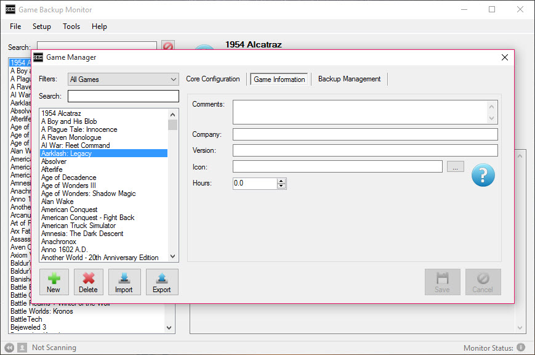
Task: Click the Company input field
Action: 365,134
